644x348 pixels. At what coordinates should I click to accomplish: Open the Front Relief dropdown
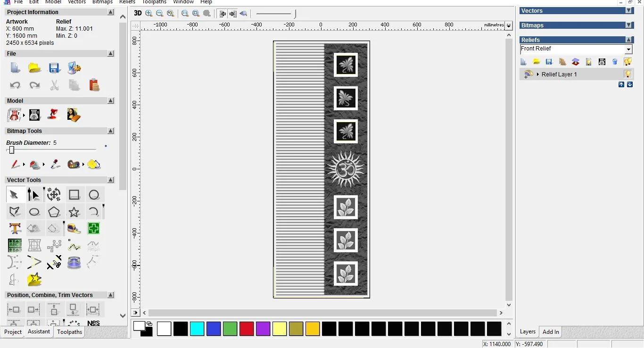tap(628, 50)
